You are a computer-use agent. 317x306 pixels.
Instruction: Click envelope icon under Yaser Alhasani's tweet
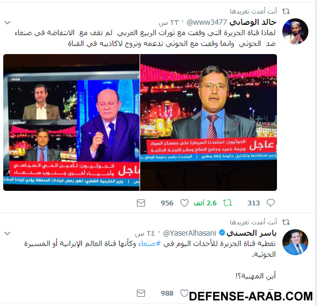coord(141,293)
